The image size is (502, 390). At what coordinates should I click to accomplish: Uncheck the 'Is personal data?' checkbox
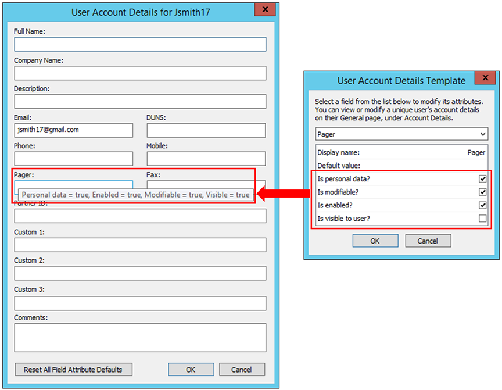click(x=482, y=179)
